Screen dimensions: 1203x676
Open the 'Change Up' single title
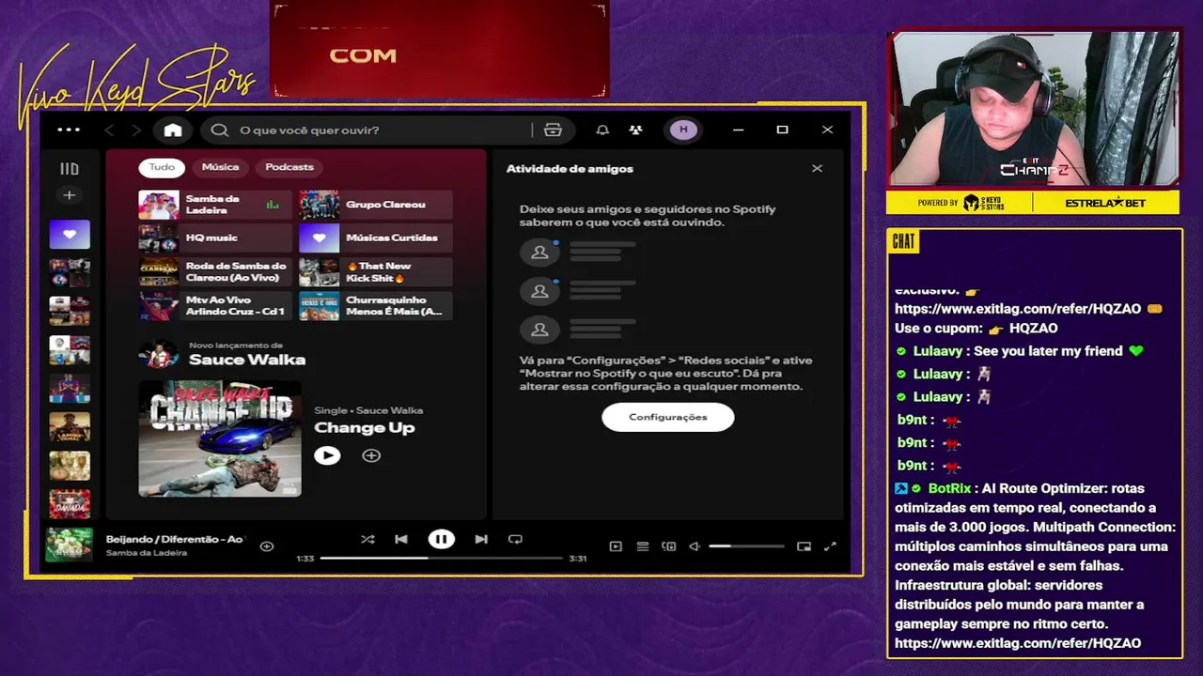[x=364, y=428]
